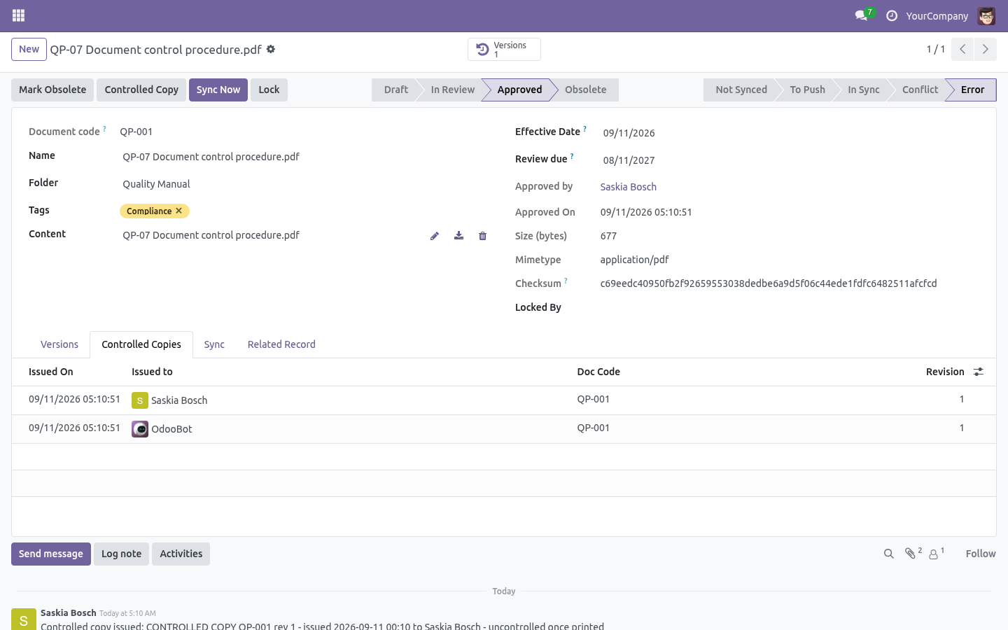1008x630 pixels.
Task: Open the gear actions menu
Action: [271, 49]
